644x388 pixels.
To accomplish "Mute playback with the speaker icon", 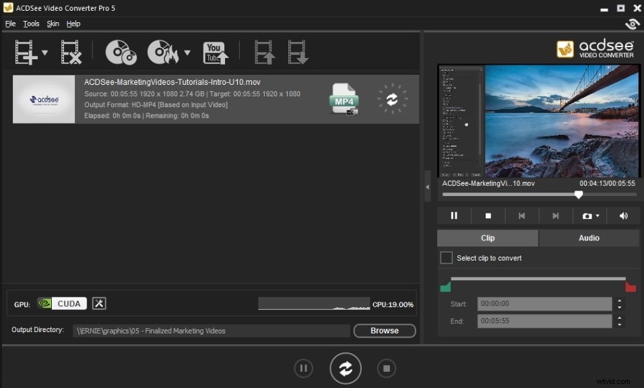I will click(623, 216).
